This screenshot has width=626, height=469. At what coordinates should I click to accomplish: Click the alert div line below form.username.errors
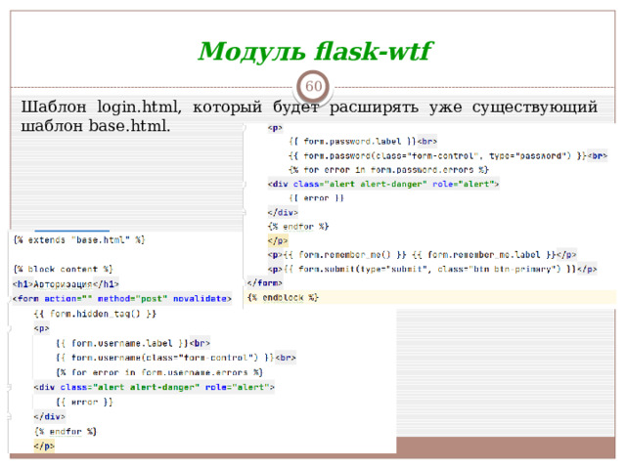coord(155,387)
